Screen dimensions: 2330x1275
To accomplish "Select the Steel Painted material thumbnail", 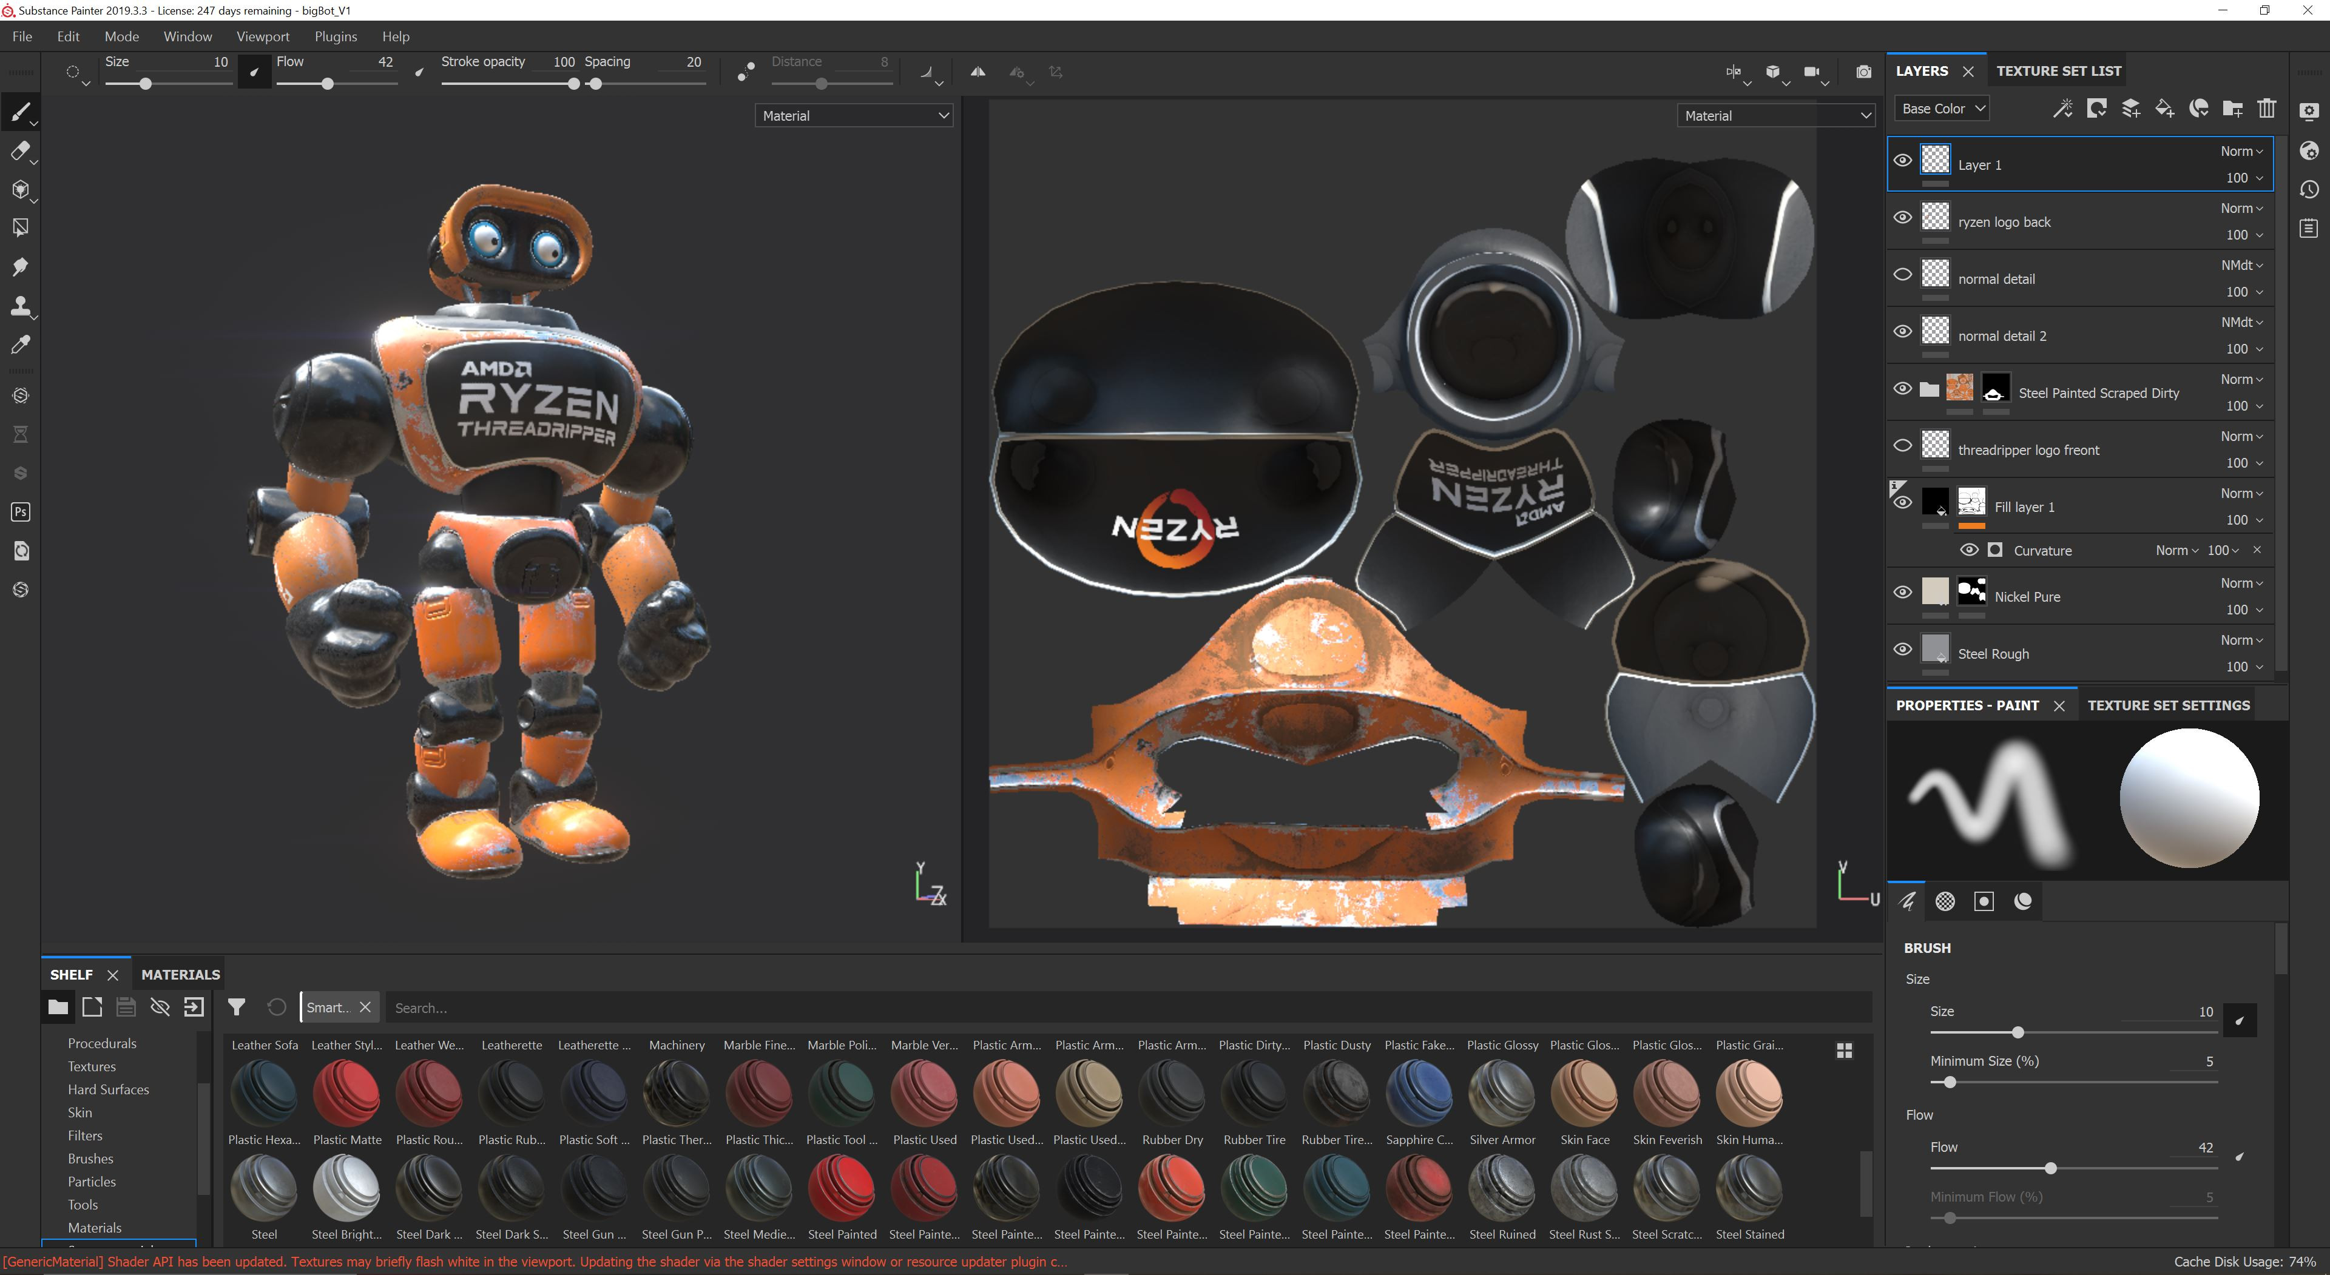I will coord(841,1189).
